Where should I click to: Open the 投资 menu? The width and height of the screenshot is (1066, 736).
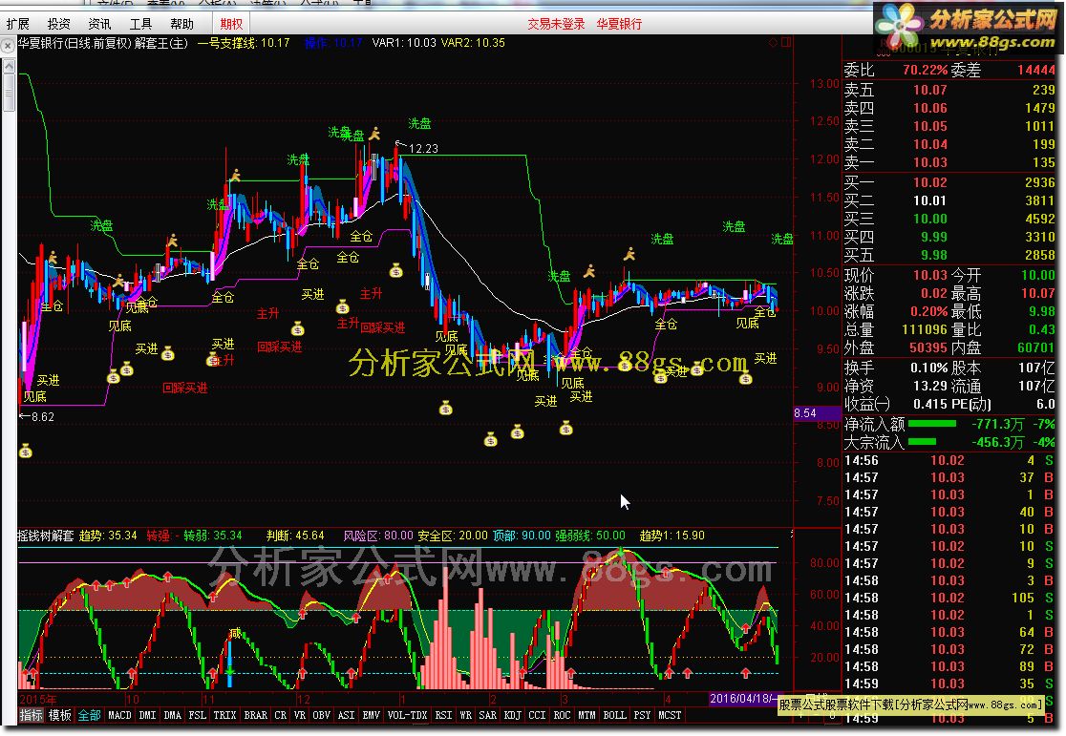click(x=58, y=24)
